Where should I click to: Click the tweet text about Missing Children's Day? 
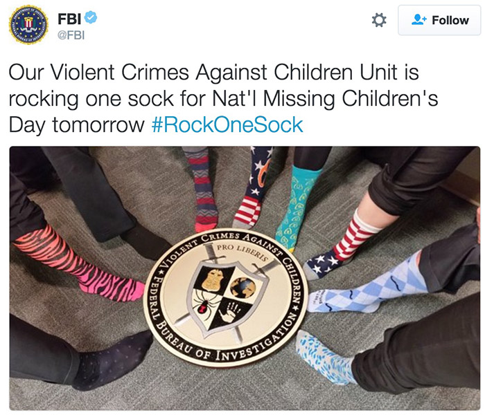click(x=222, y=99)
